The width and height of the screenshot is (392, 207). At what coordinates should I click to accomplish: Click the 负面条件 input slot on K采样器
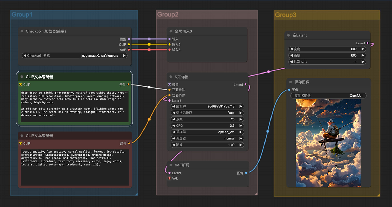(169, 95)
